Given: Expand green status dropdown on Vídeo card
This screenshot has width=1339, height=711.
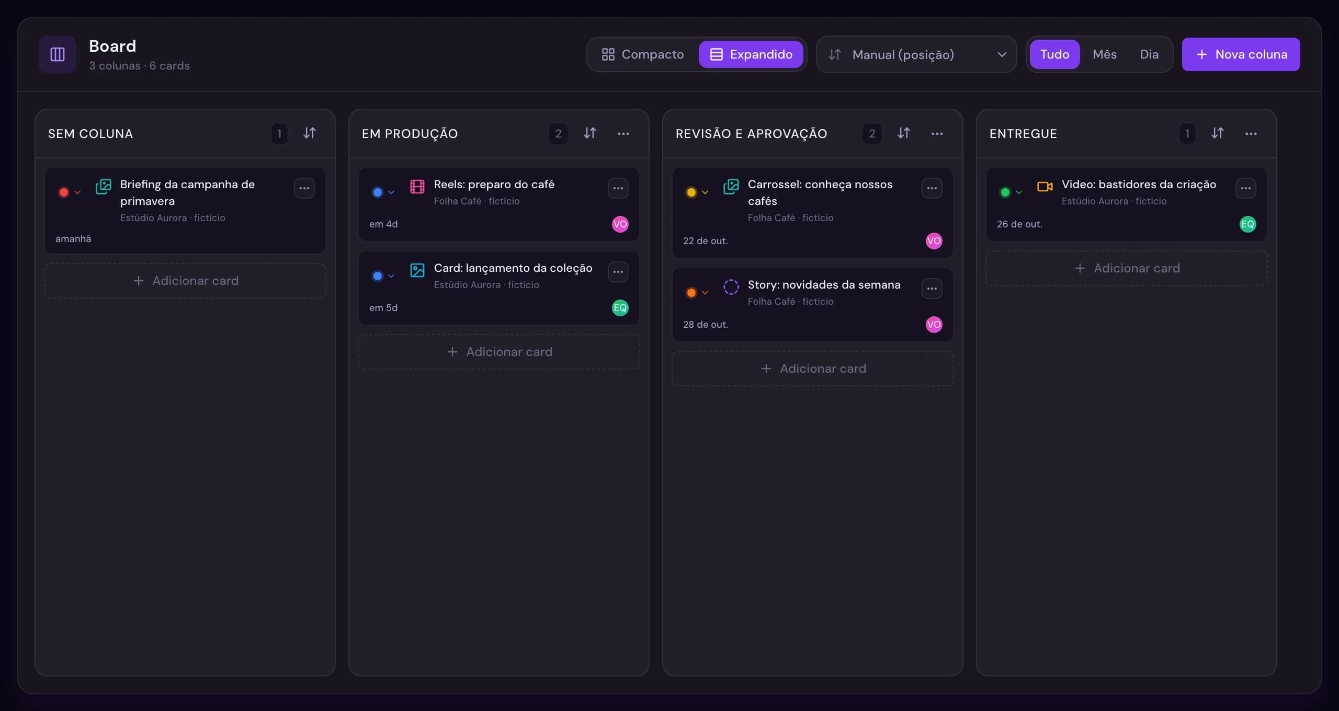Looking at the screenshot, I should 1011,192.
